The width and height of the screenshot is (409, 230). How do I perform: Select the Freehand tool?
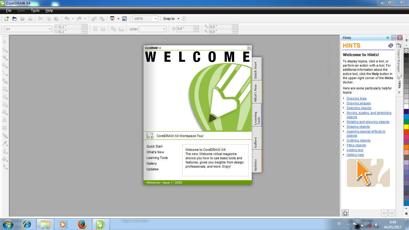click(x=4, y=73)
